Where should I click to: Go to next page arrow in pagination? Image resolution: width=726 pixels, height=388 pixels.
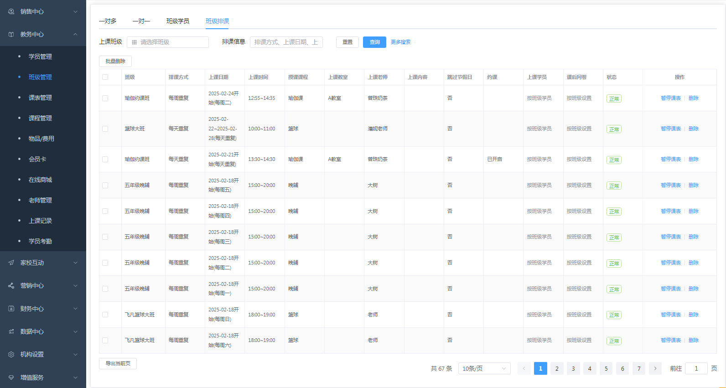coord(655,368)
